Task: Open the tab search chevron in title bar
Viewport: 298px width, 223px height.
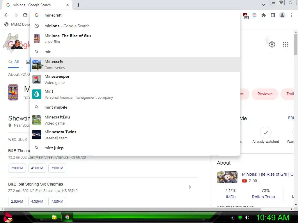Action: 263,5
